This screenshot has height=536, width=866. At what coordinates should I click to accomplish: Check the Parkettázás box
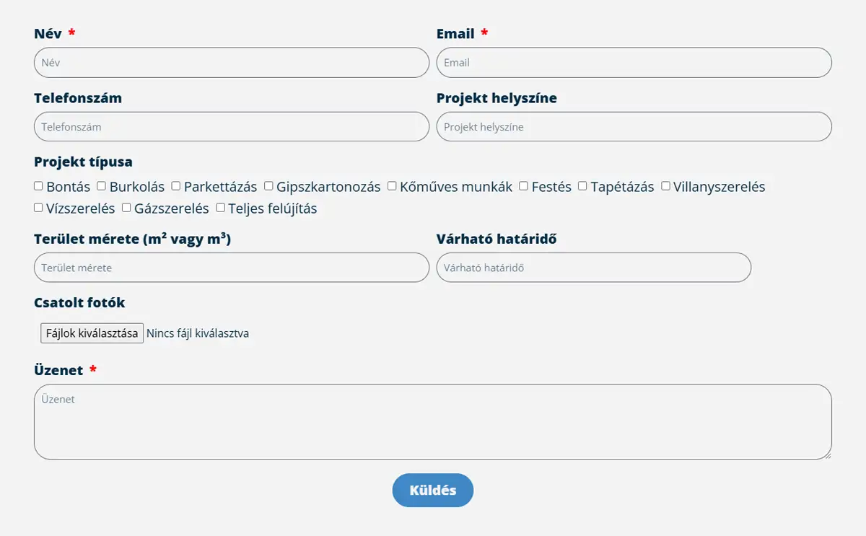tap(176, 186)
